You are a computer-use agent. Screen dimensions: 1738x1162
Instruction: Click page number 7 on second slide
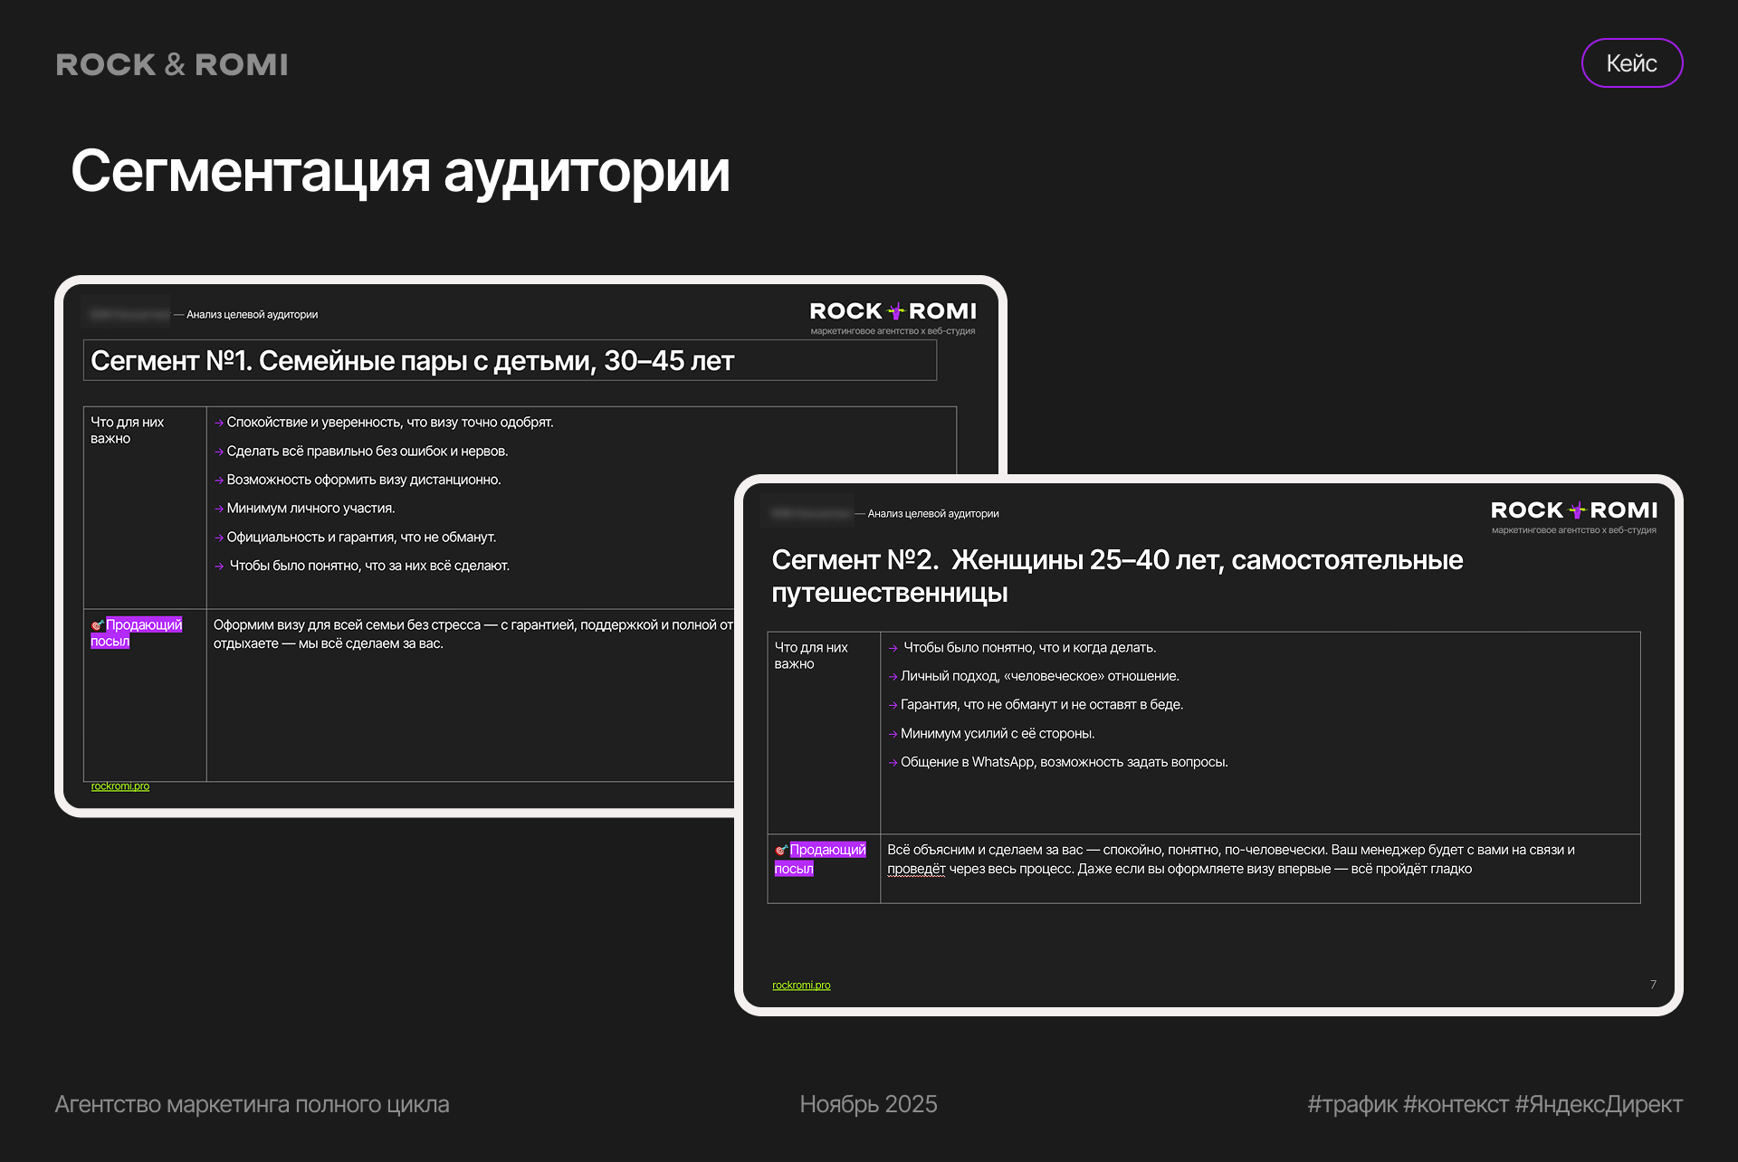pyautogui.click(x=1653, y=985)
